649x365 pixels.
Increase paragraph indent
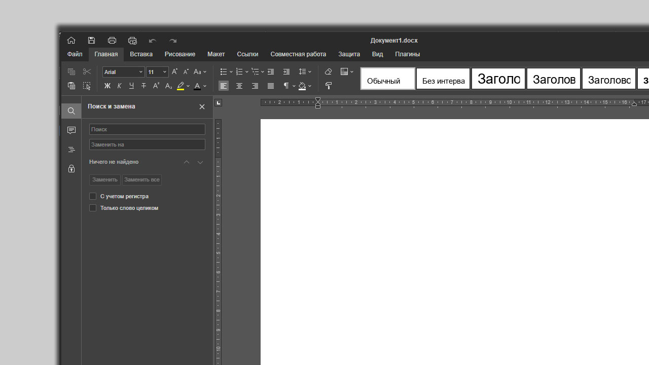point(286,72)
